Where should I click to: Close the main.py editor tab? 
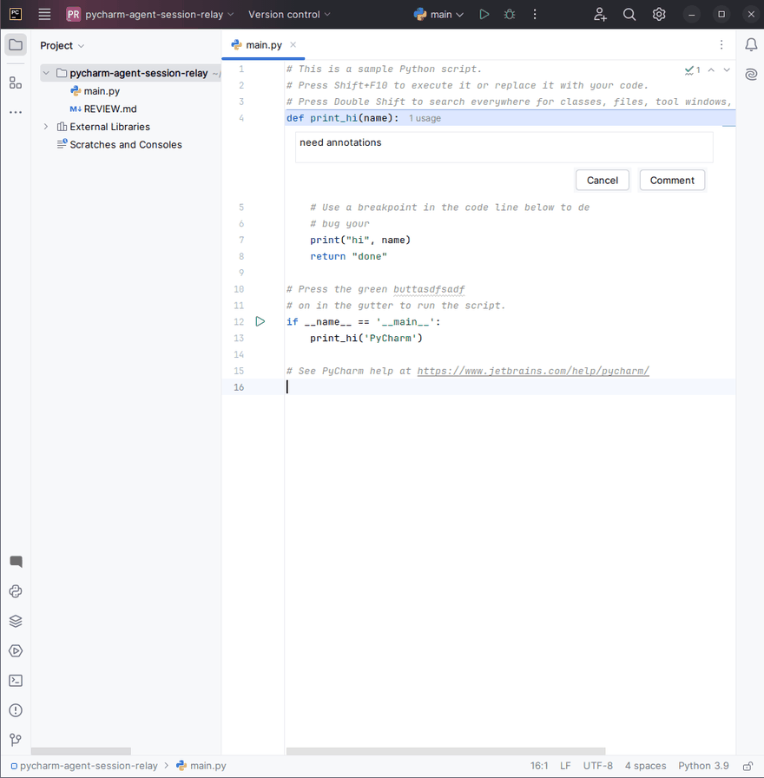293,44
